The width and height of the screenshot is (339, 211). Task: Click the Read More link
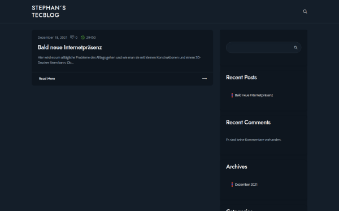click(x=47, y=79)
